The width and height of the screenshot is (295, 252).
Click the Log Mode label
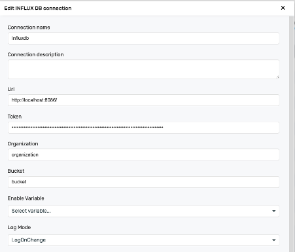[19, 227]
